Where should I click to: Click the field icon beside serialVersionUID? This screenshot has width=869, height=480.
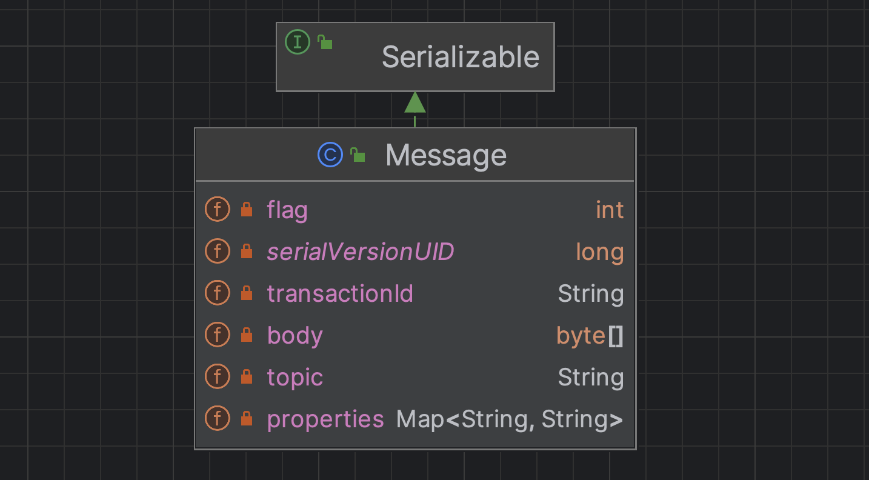pos(218,252)
